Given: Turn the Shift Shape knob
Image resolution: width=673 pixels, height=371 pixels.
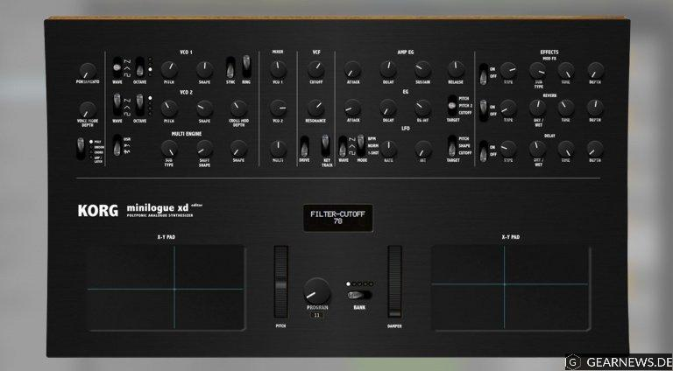Looking at the screenshot, I should 205,149.
